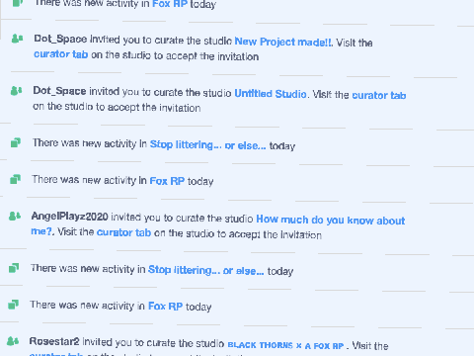
Task: Visit Dot_Space profile in New Project invitation
Action: coord(60,39)
